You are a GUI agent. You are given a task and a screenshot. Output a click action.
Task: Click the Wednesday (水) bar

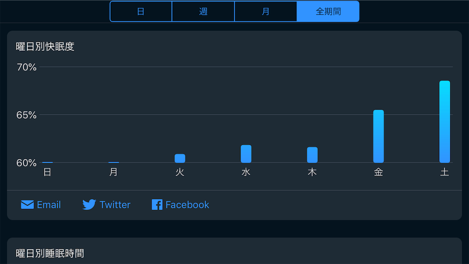tap(246, 154)
